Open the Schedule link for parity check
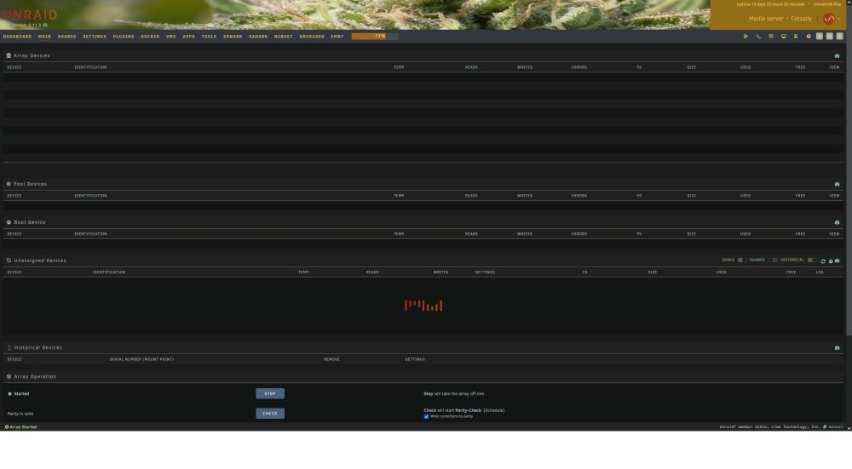The image size is (852, 469). [x=494, y=410]
